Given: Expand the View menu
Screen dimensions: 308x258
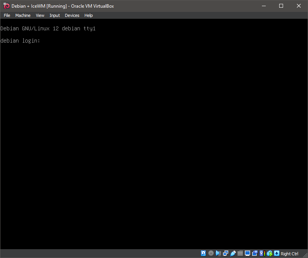Looking at the screenshot, I should click(x=40, y=15).
